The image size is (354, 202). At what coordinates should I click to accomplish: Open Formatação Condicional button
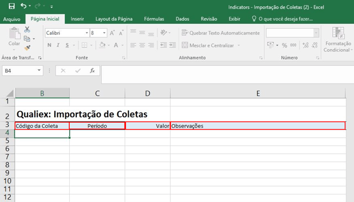[338, 40]
